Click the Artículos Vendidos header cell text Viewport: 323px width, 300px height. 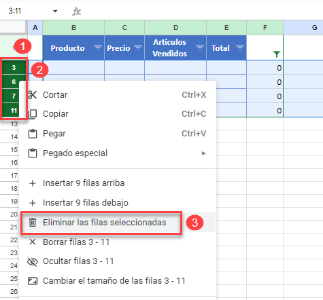[x=170, y=48]
